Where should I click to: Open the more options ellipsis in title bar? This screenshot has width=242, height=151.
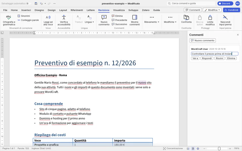point(54,3)
